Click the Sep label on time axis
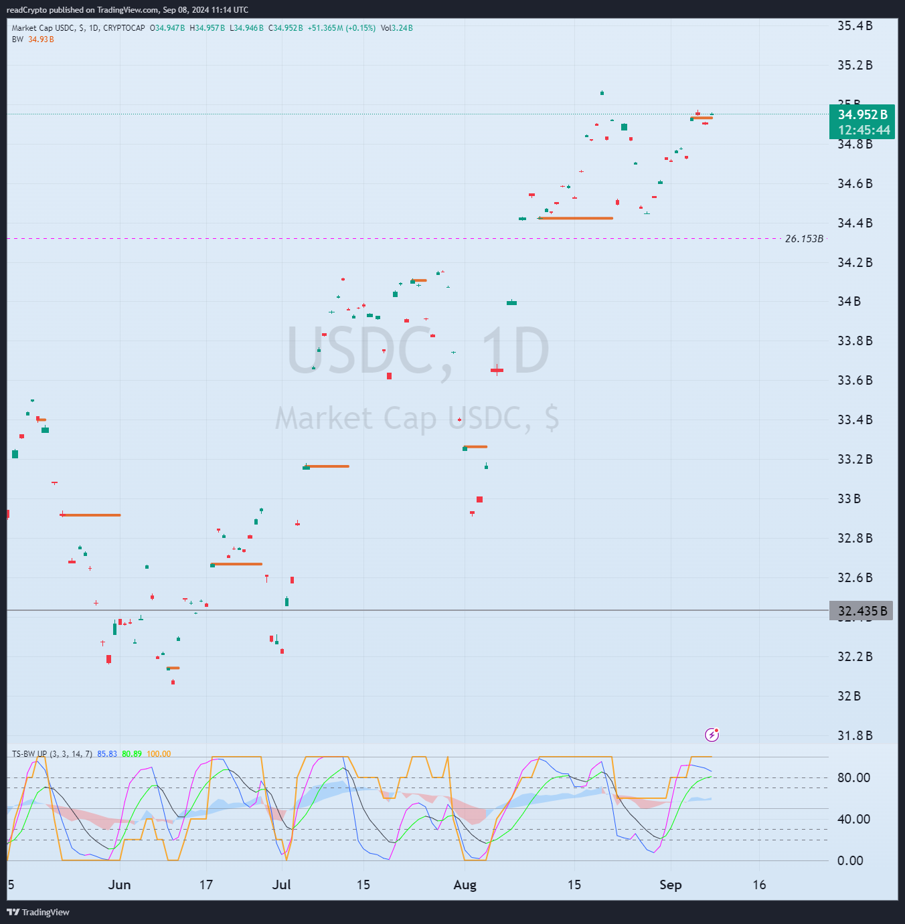Image resolution: width=905 pixels, height=924 pixels. coord(670,885)
